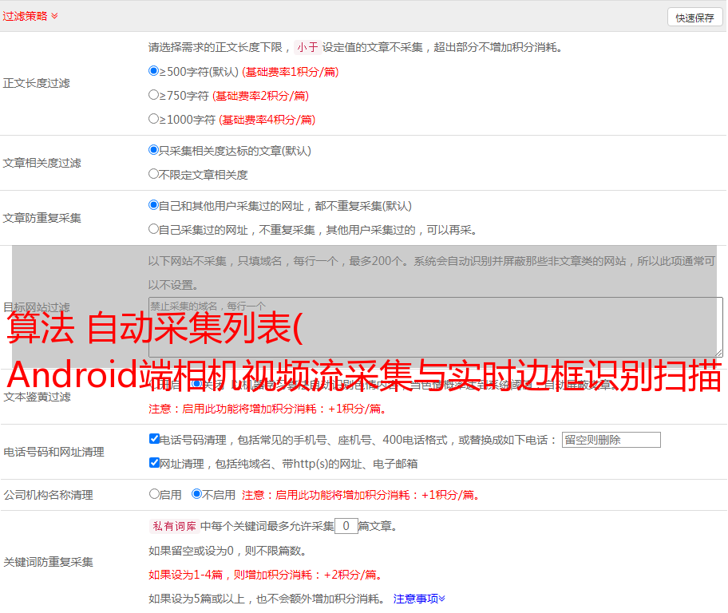Toggle the 电话号码清理 checkbox
The width and height of the screenshot is (728, 613).
click(x=154, y=439)
